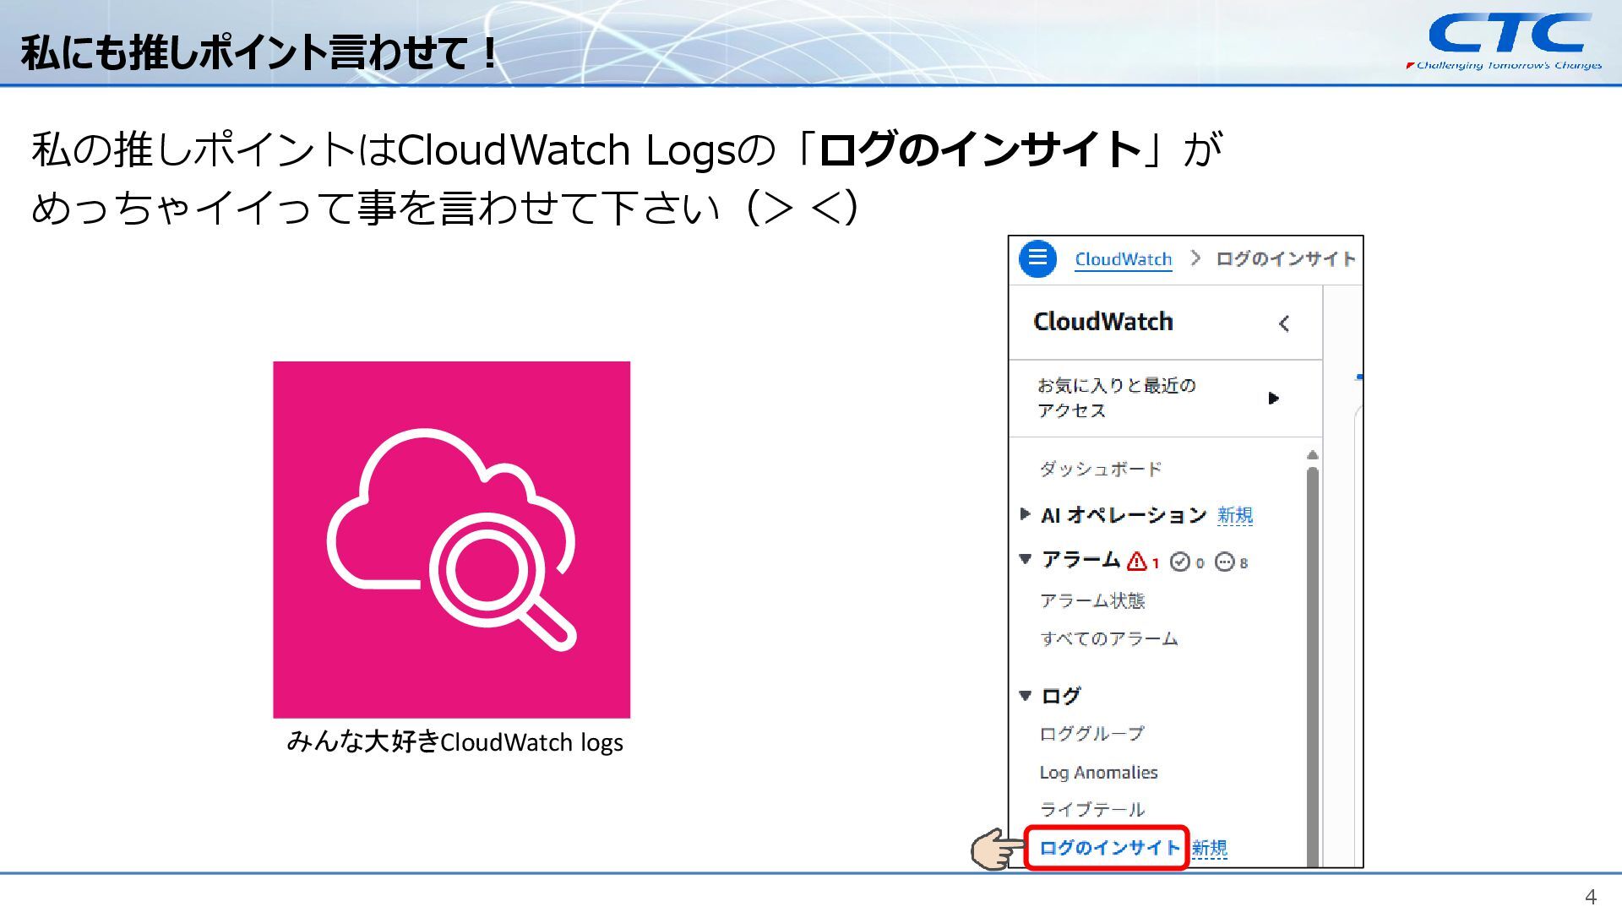Collapse the アラーム section triangle
The image size is (1622, 912).
[1026, 559]
